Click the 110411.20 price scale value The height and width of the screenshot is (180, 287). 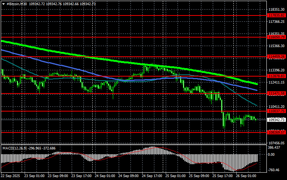tap(277, 106)
